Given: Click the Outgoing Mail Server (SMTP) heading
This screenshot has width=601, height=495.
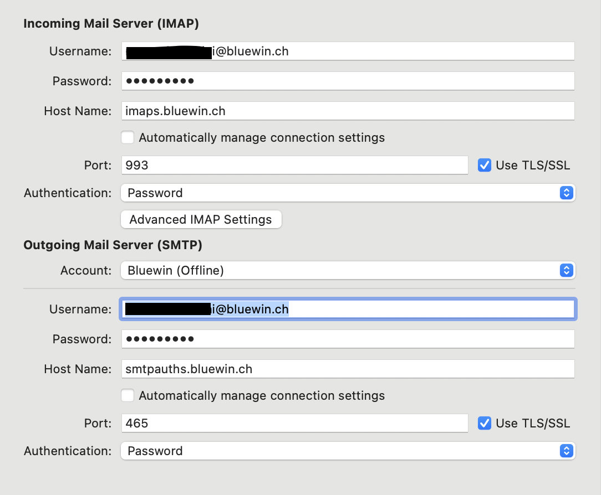Looking at the screenshot, I should coord(113,245).
